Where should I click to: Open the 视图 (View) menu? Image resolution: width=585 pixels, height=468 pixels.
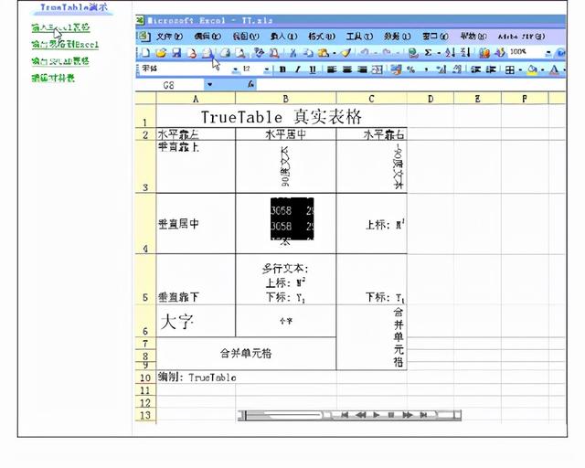[x=246, y=37]
